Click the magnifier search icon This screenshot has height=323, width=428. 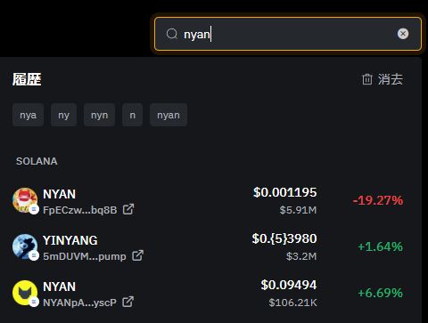pyautogui.click(x=172, y=34)
